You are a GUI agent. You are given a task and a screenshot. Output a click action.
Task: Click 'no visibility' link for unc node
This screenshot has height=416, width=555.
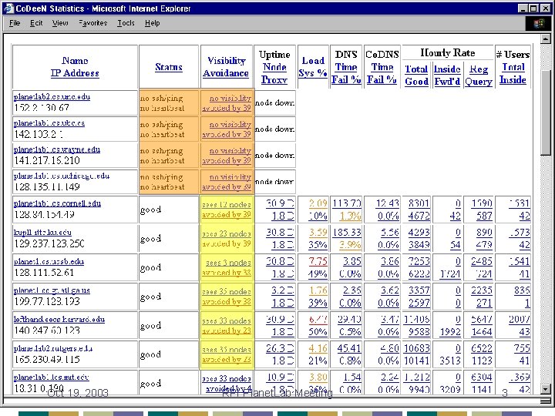tap(230, 99)
